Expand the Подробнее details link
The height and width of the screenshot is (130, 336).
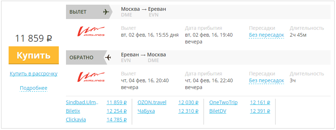point(34,88)
